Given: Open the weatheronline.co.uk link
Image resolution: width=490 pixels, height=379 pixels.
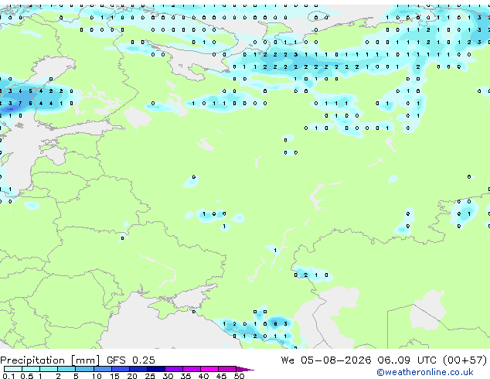Looking at the screenshot, I should 424,372.
